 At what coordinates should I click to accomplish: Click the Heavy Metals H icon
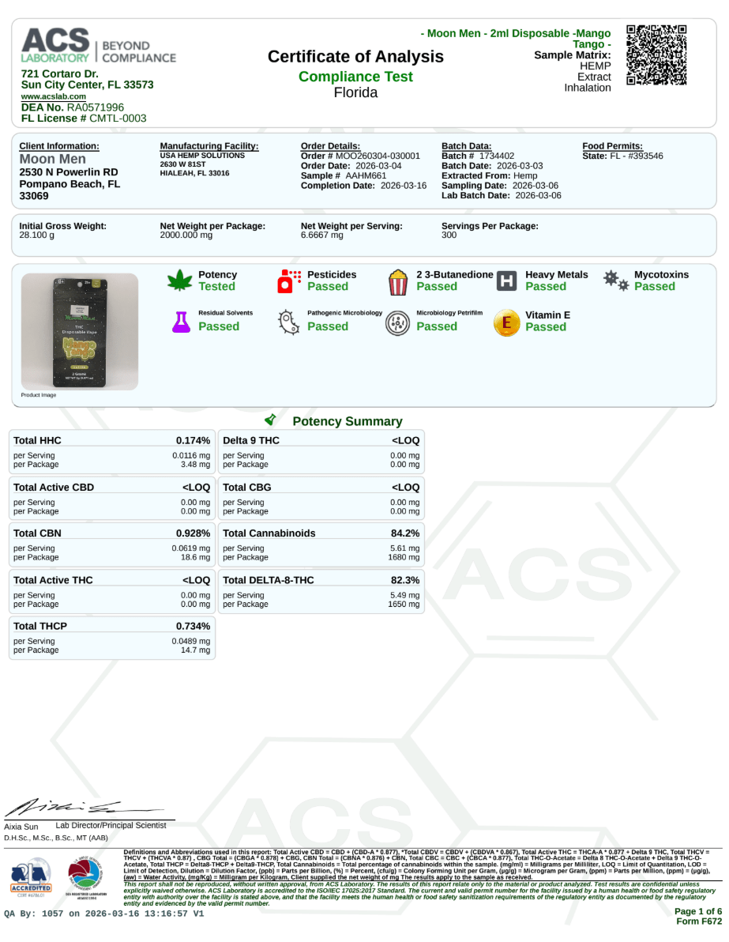click(x=507, y=281)
